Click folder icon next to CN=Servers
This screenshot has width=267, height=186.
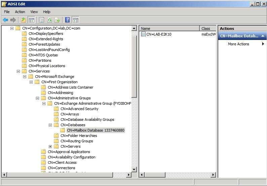click(x=56, y=146)
